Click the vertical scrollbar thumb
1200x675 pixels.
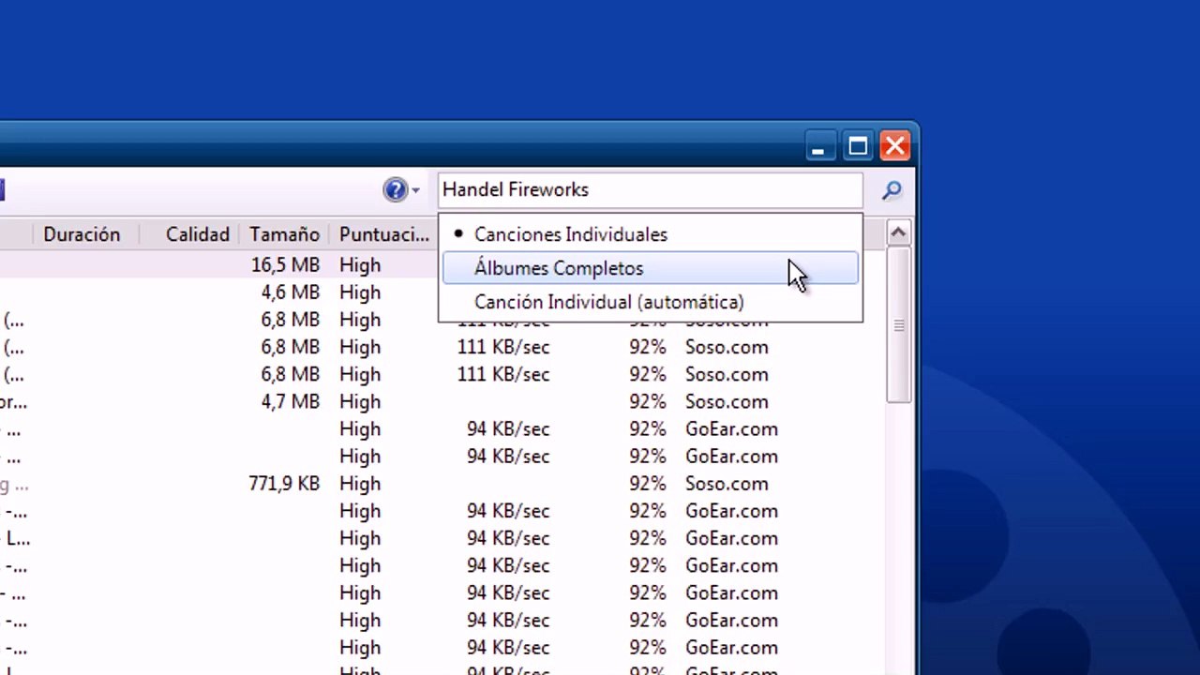point(898,324)
